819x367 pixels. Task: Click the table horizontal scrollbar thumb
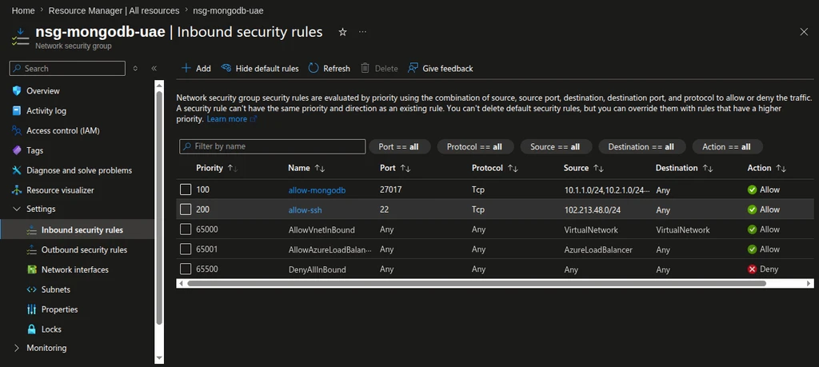pos(477,283)
